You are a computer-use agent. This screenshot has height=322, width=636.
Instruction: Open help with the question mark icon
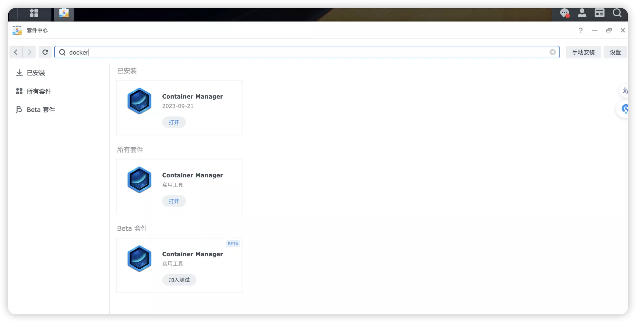click(x=581, y=30)
